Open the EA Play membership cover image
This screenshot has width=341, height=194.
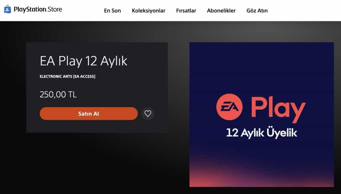click(262, 115)
